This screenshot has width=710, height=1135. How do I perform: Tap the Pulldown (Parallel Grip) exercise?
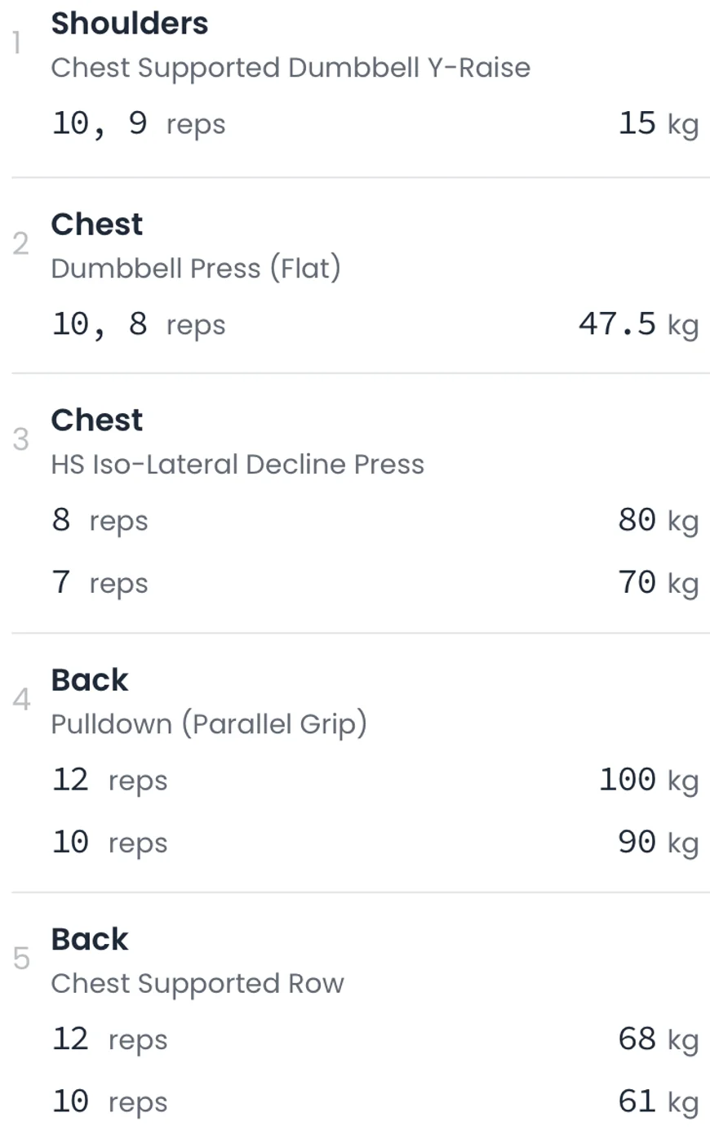[209, 724]
